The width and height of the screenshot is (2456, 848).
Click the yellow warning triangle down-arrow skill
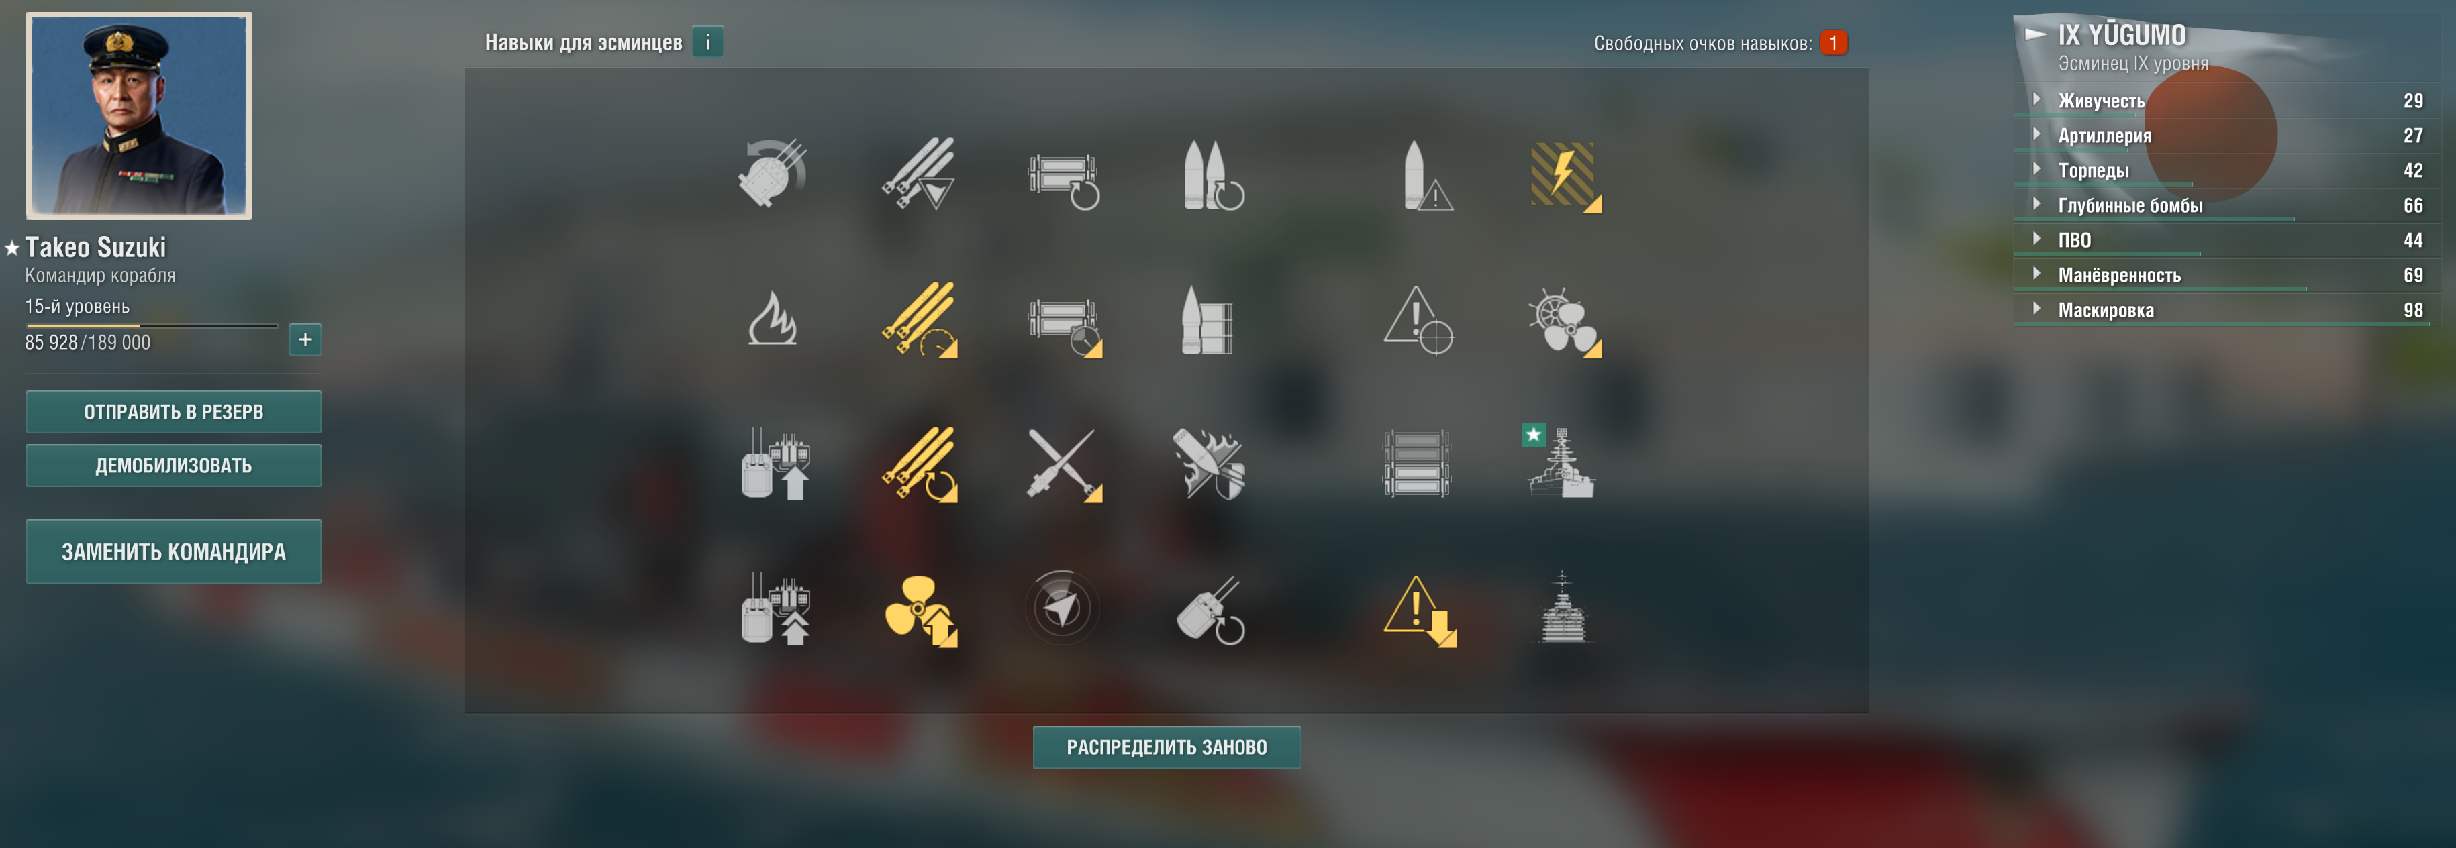pos(1420,611)
